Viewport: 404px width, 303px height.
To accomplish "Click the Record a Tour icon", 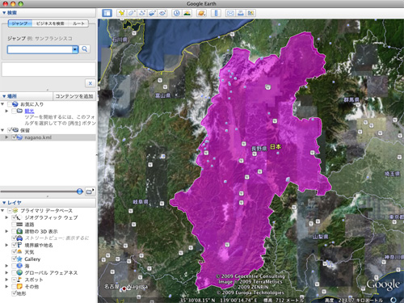I will point(162,13).
